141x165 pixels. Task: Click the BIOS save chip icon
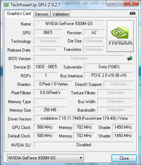point(130,58)
